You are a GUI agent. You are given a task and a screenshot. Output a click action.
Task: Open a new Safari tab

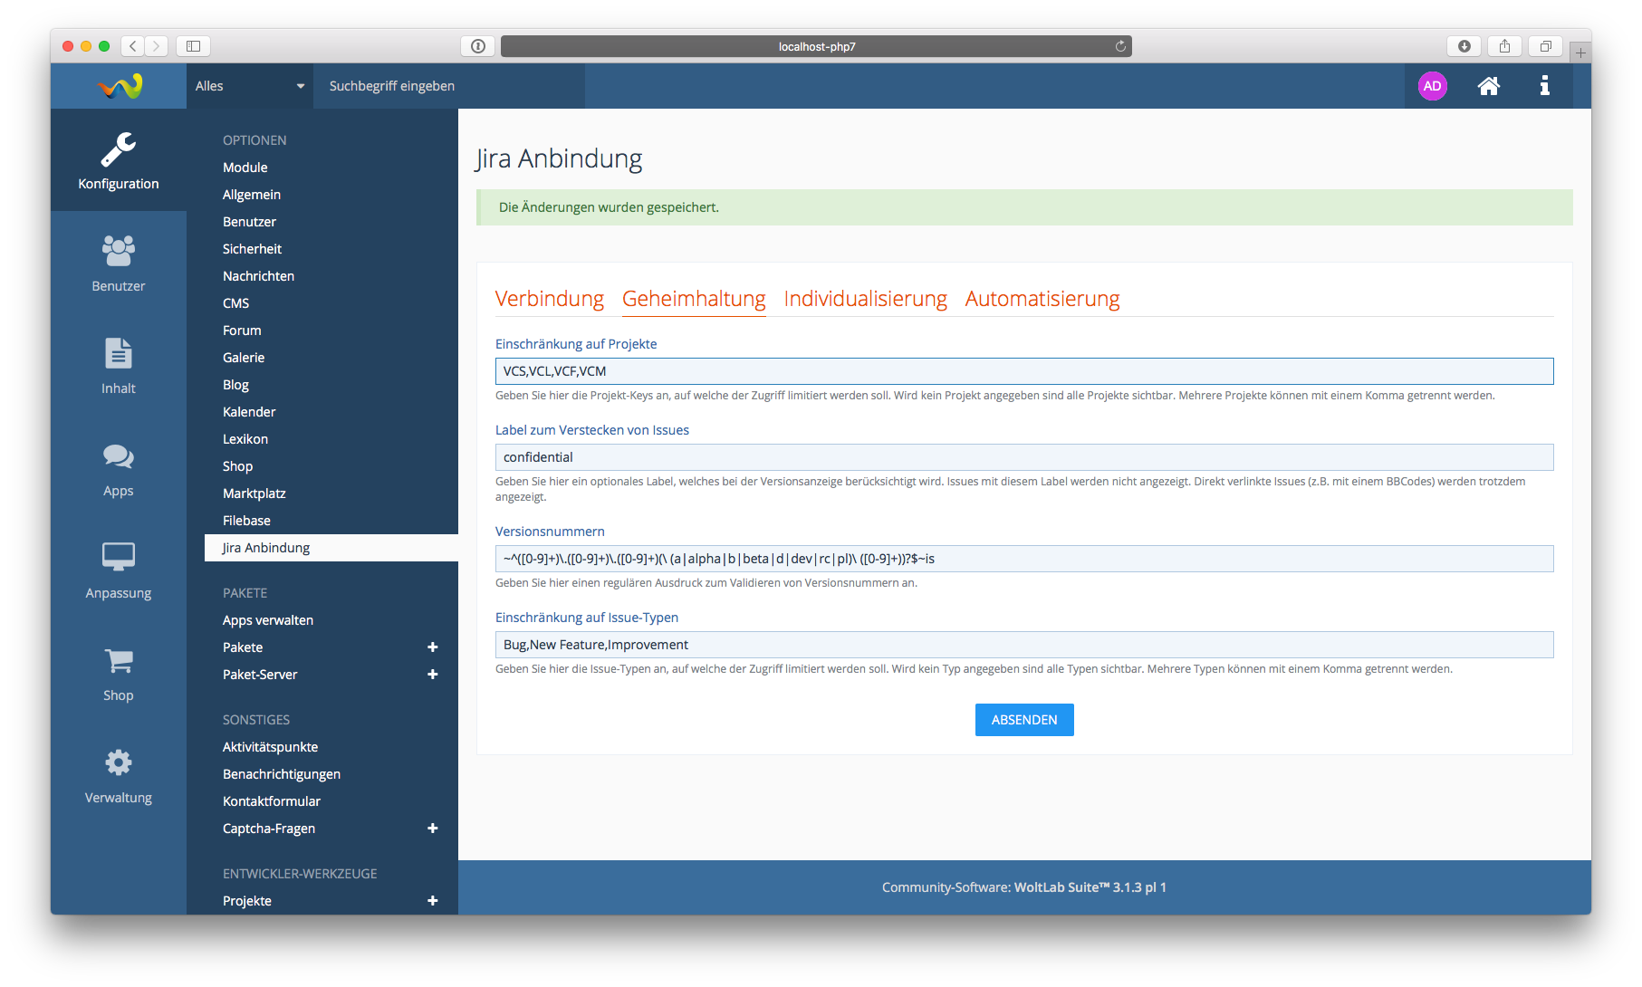point(1580,53)
